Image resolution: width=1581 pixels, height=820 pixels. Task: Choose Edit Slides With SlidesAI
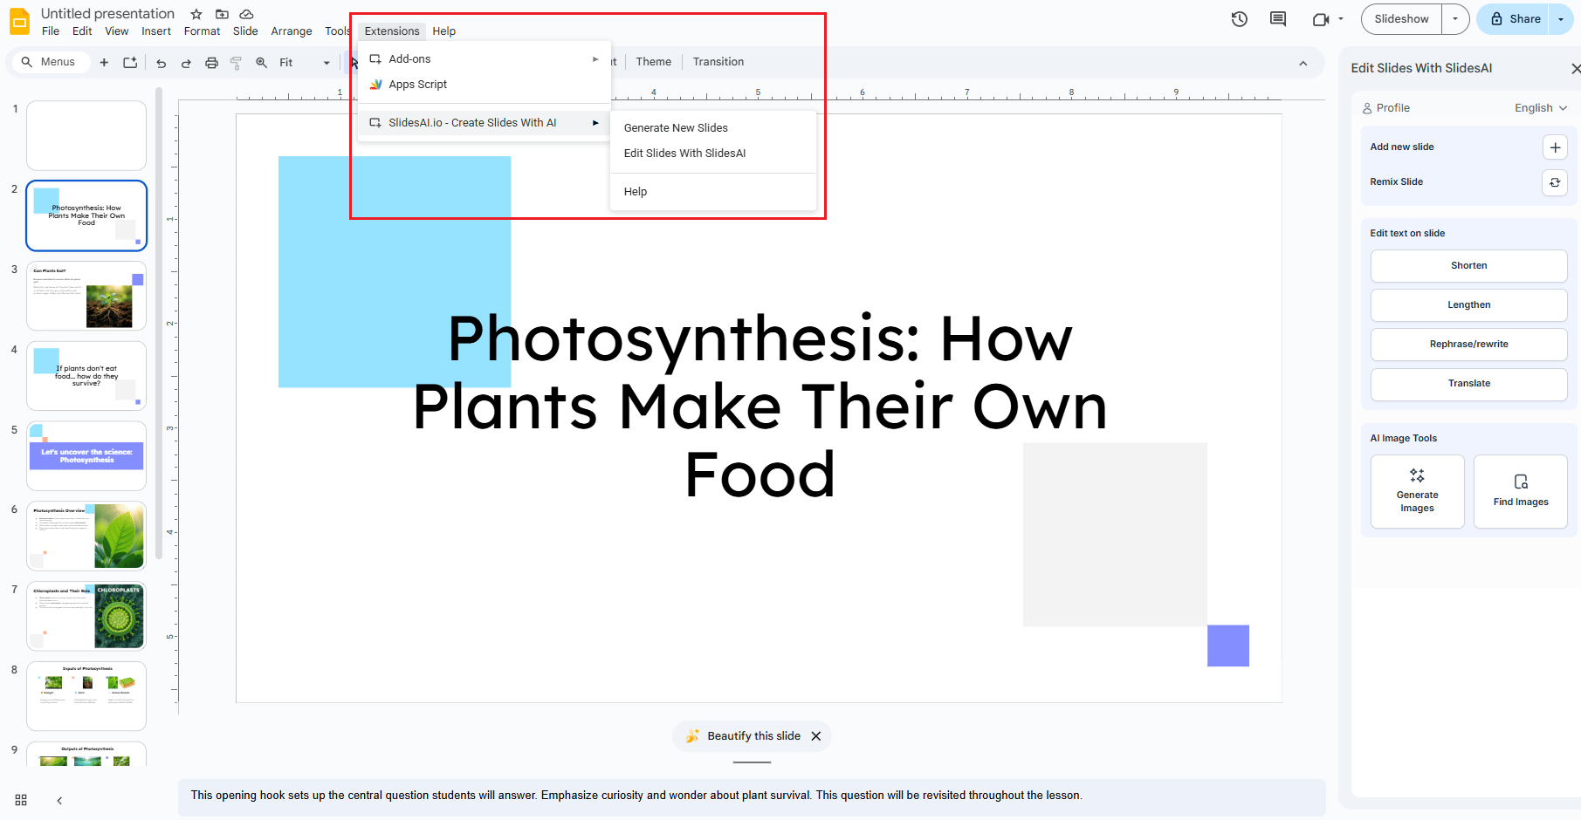point(713,154)
